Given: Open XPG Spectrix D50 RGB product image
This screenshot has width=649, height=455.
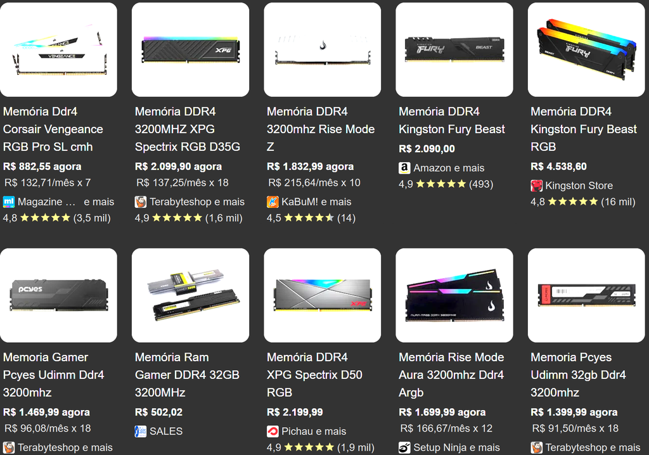Looking at the screenshot, I should [323, 295].
